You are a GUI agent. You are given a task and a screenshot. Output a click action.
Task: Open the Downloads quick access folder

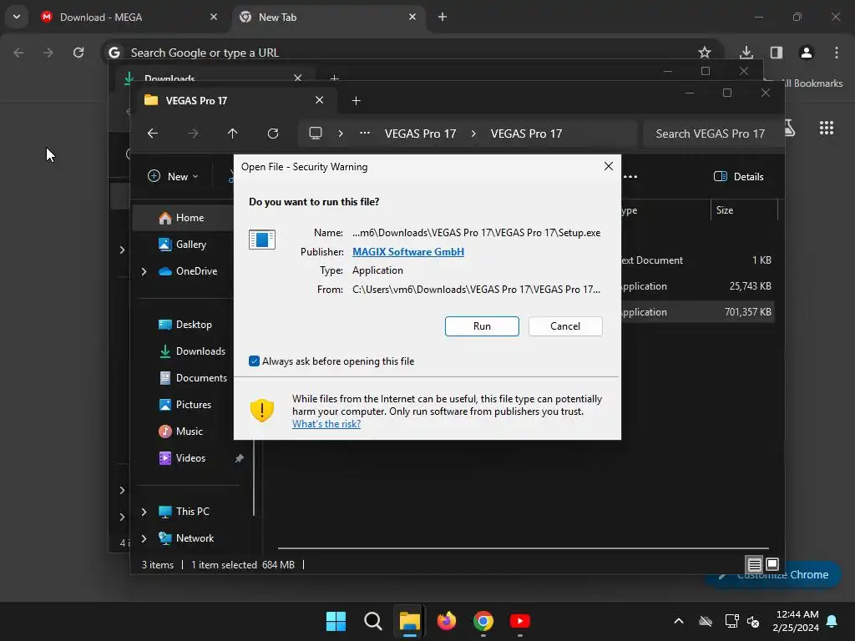[192, 351]
